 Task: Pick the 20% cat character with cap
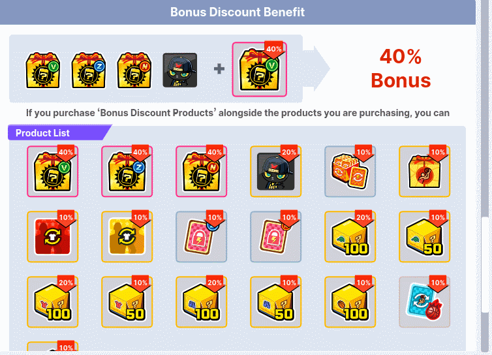[x=275, y=172]
